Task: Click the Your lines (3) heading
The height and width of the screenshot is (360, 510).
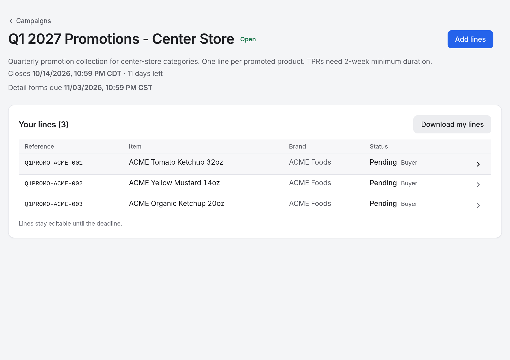Action: tap(44, 124)
